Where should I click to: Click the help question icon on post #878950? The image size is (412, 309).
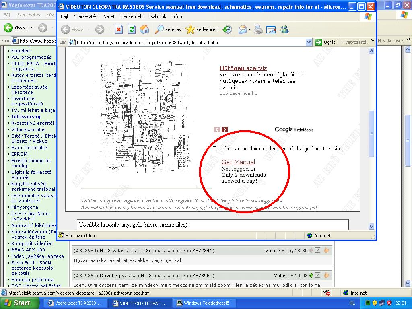pos(318,250)
